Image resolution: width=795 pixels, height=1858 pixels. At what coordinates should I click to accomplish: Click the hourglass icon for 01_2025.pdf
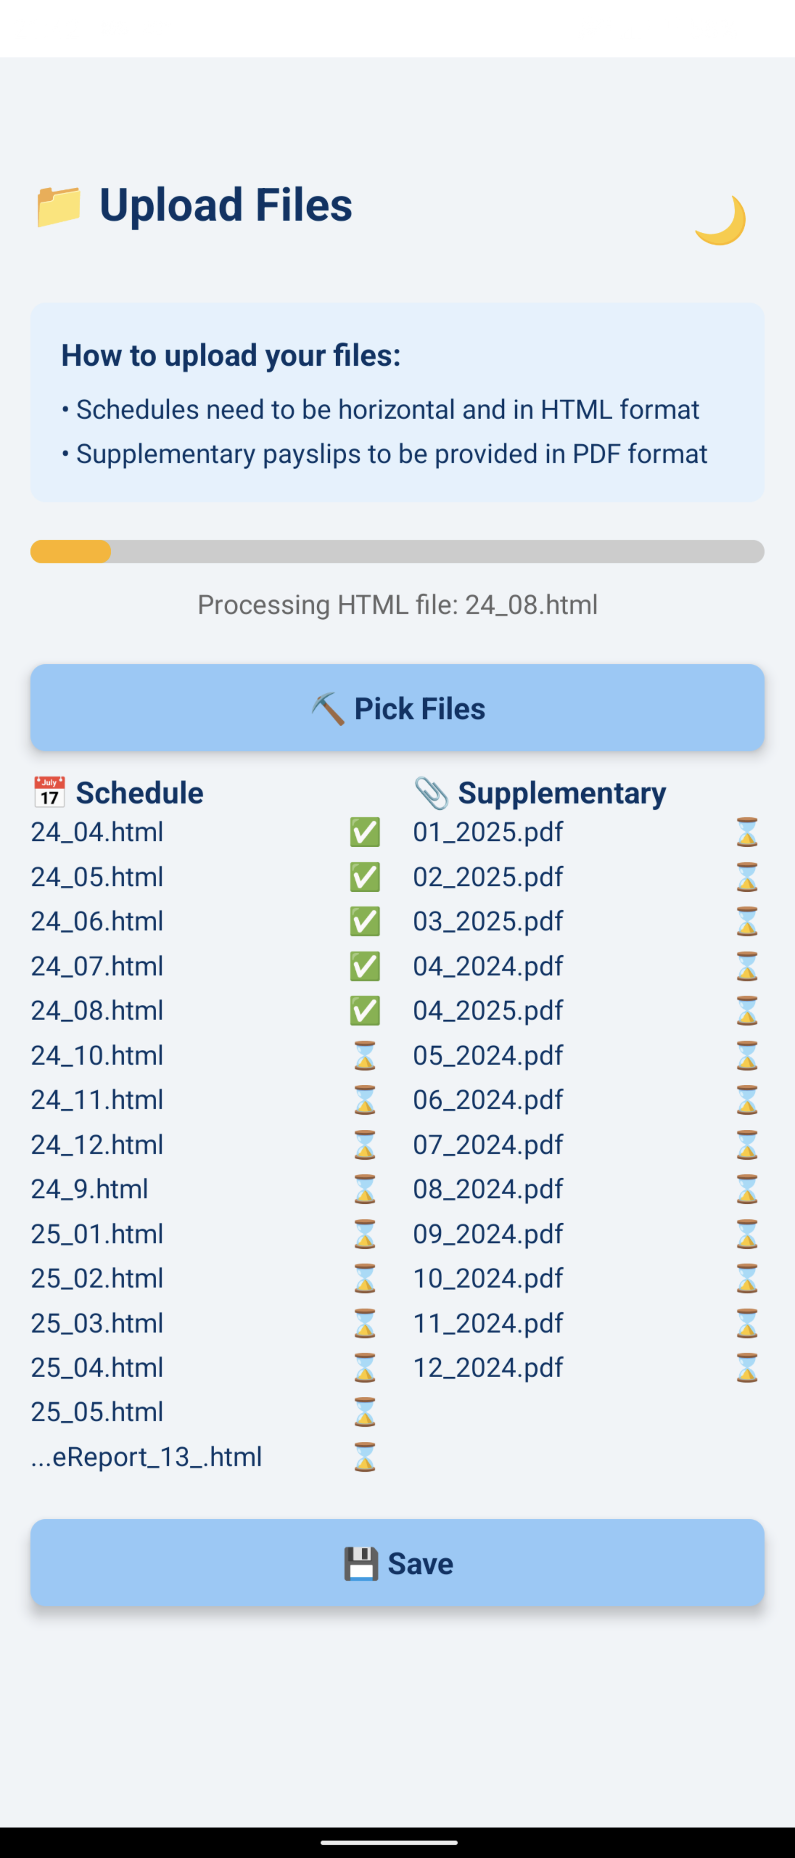pyautogui.click(x=747, y=832)
